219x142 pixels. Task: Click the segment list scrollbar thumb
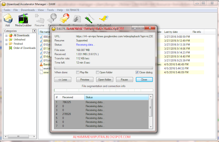tap(151, 108)
